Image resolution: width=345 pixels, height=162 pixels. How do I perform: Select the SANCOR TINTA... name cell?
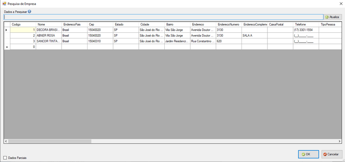[x=49, y=41]
